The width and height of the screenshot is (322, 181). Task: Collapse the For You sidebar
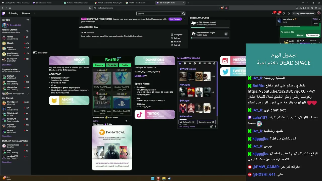[28, 20]
